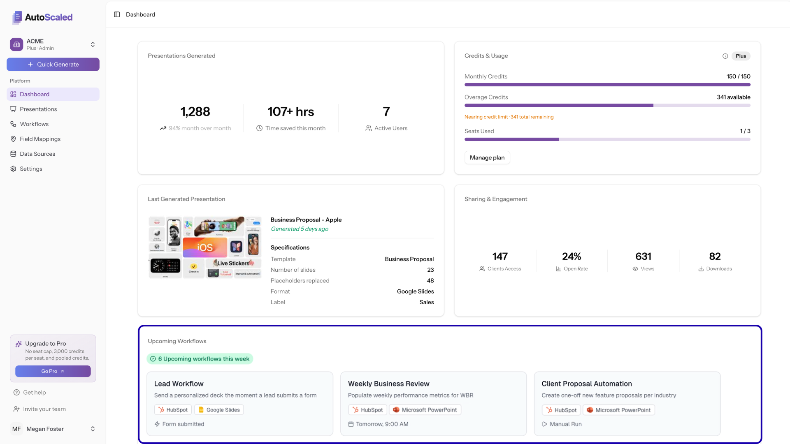Click the Clients Access person icon
Screen dimensions: 790x444
[x=482, y=269]
